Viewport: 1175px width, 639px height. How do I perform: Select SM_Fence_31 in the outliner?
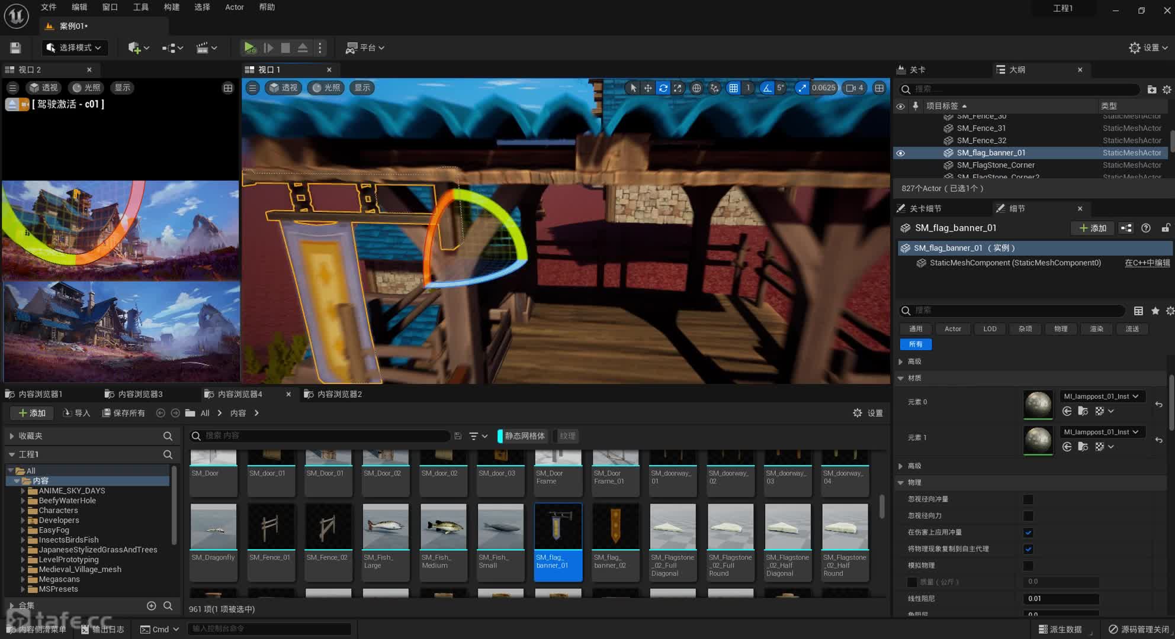pyautogui.click(x=981, y=128)
